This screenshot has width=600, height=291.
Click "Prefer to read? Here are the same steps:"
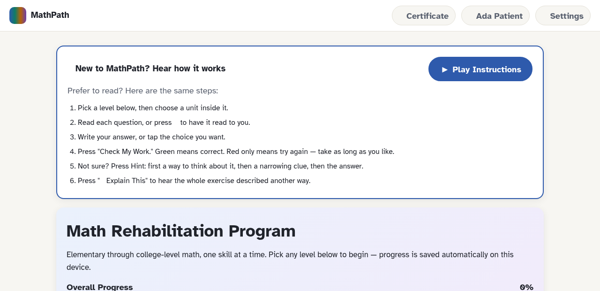[143, 91]
